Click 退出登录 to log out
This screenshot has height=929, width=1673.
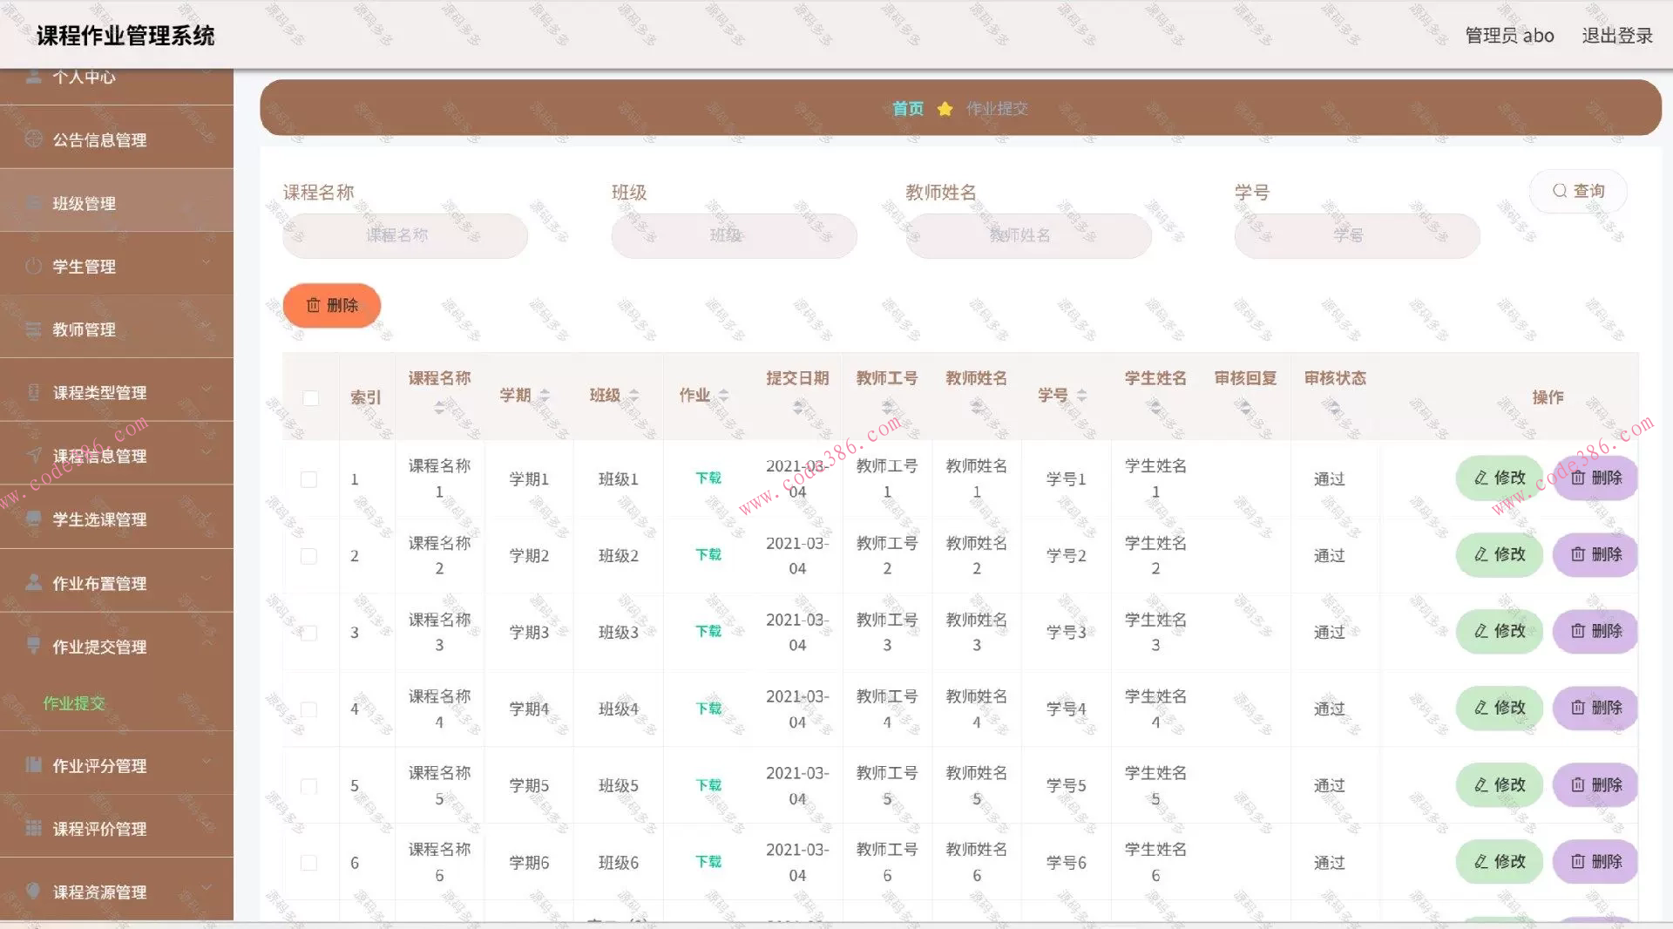pos(1617,36)
